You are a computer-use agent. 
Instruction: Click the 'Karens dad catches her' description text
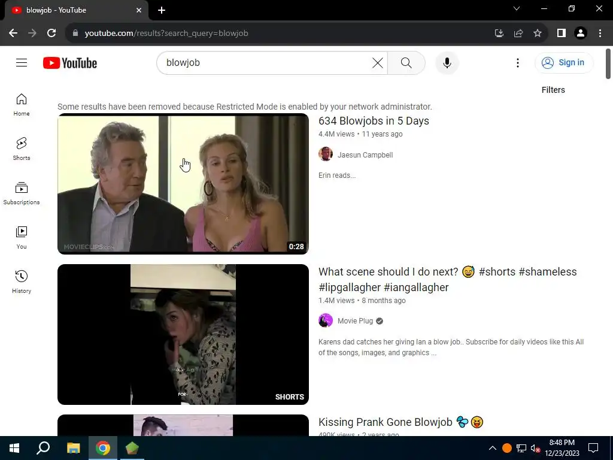click(451, 347)
